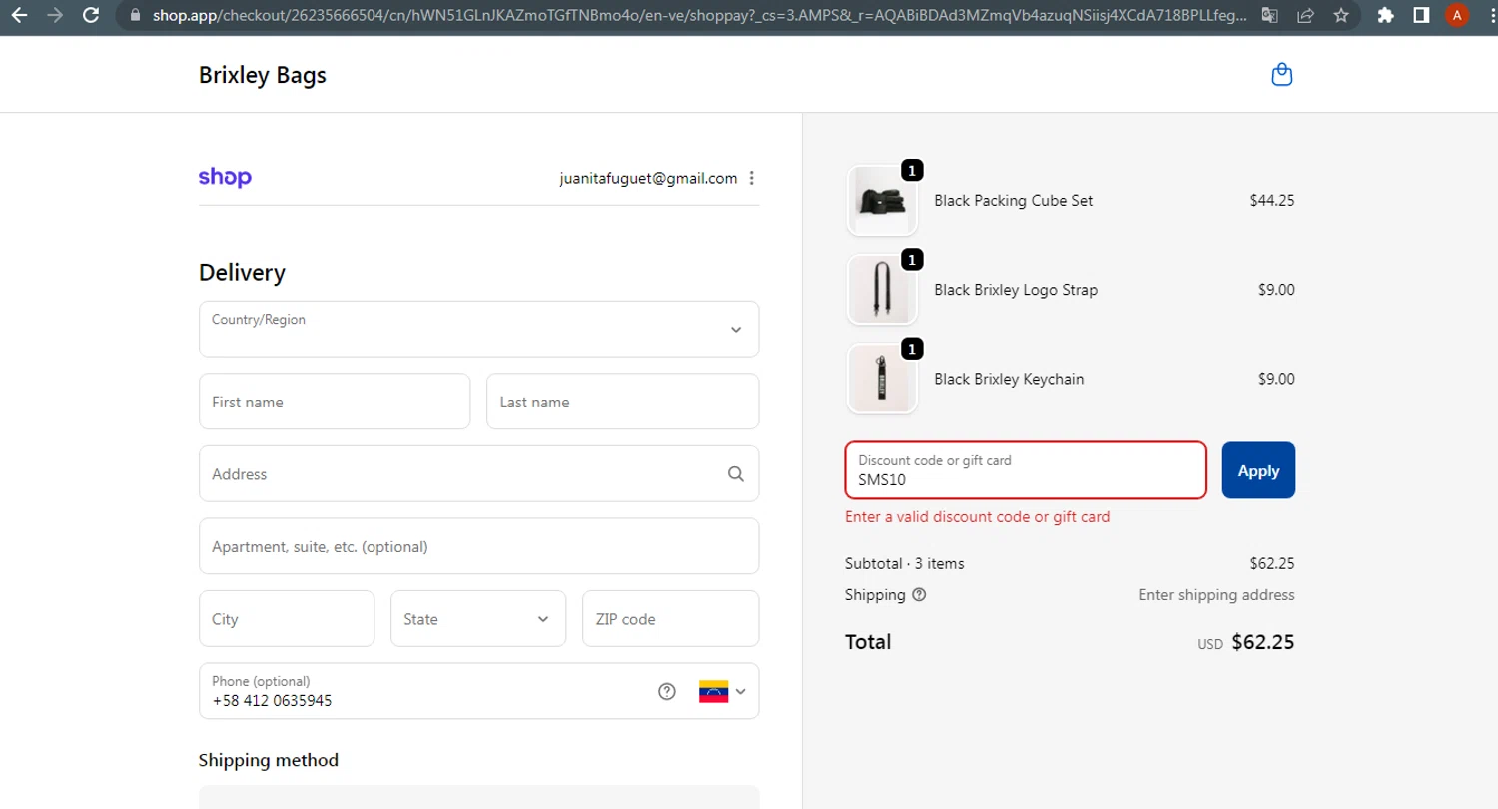
Task: Go back with the browser back arrow
Action: pos(19,15)
